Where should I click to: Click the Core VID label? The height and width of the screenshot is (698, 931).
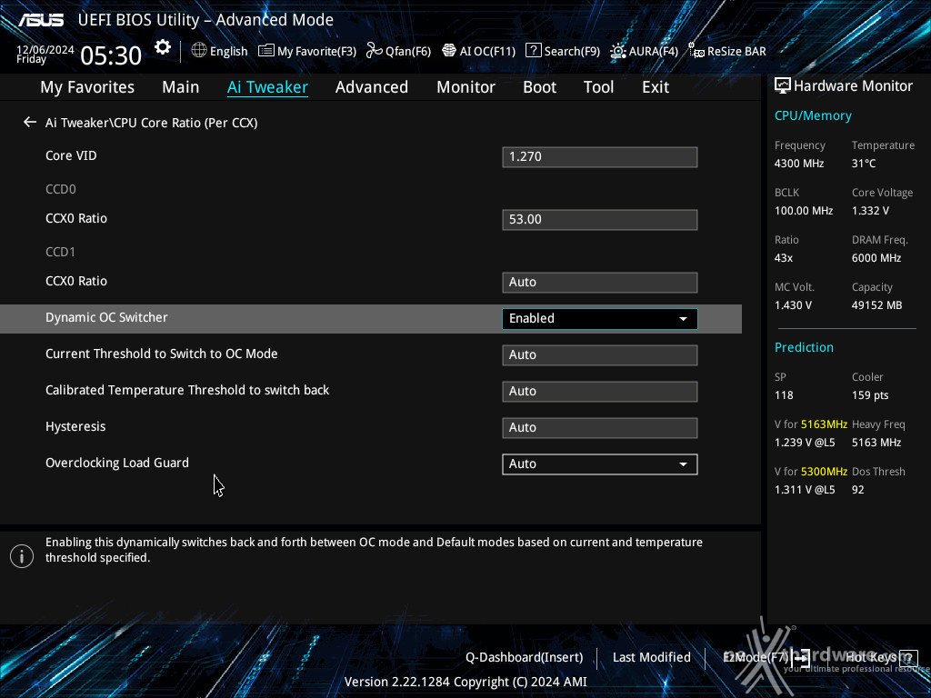pos(71,155)
